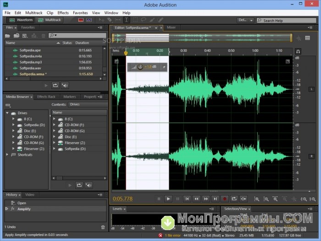
Task: Toggle auto-play in Media Browser panel
Action: click(89, 185)
